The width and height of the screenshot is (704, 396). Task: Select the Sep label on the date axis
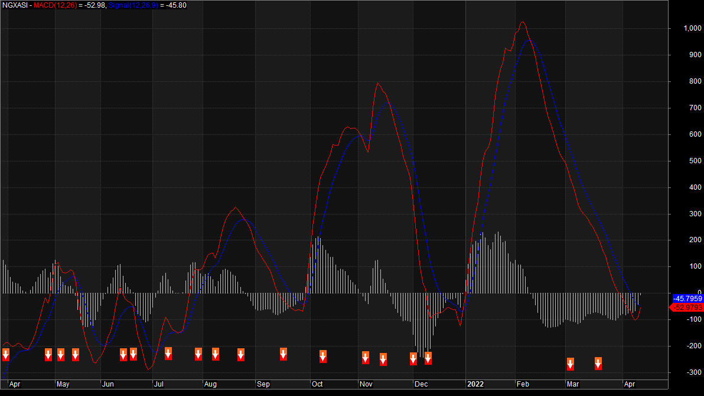(263, 384)
